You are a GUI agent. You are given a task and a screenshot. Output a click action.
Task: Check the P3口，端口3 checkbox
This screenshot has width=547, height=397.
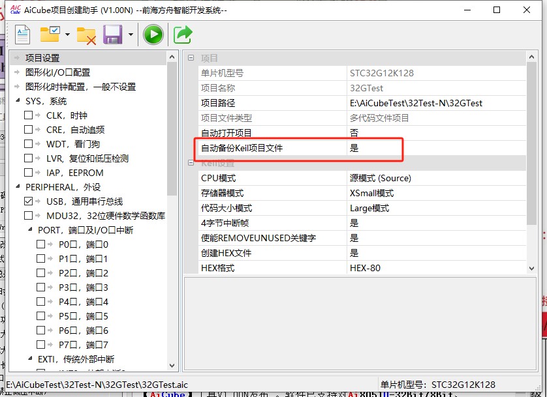41,287
